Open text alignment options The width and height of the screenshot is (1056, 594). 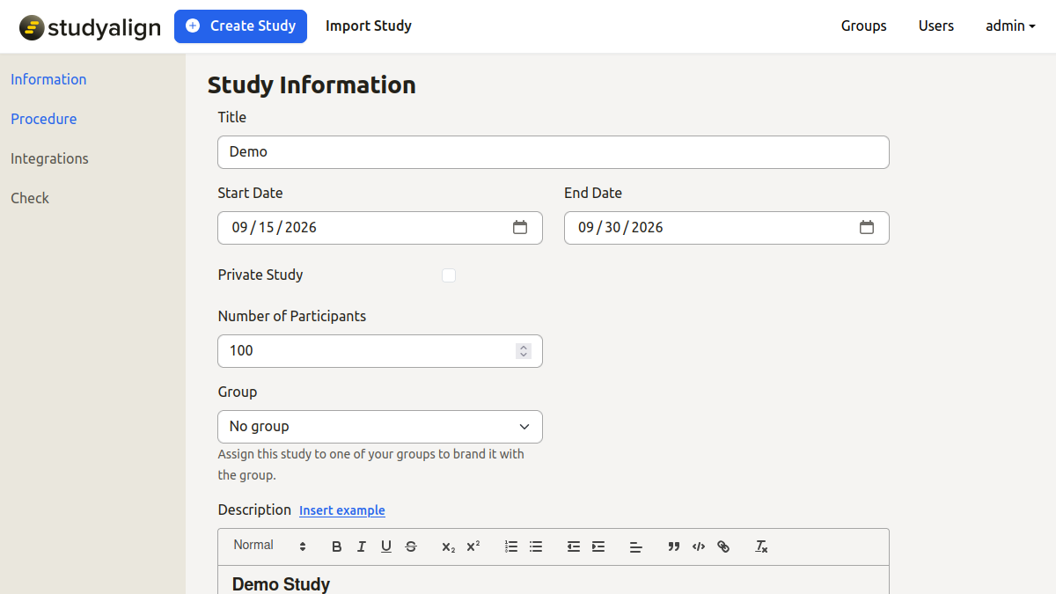coord(636,546)
